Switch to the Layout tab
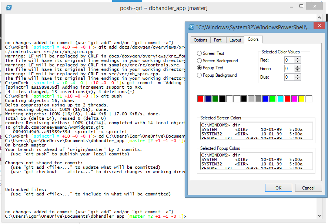 tap(235, 40)
